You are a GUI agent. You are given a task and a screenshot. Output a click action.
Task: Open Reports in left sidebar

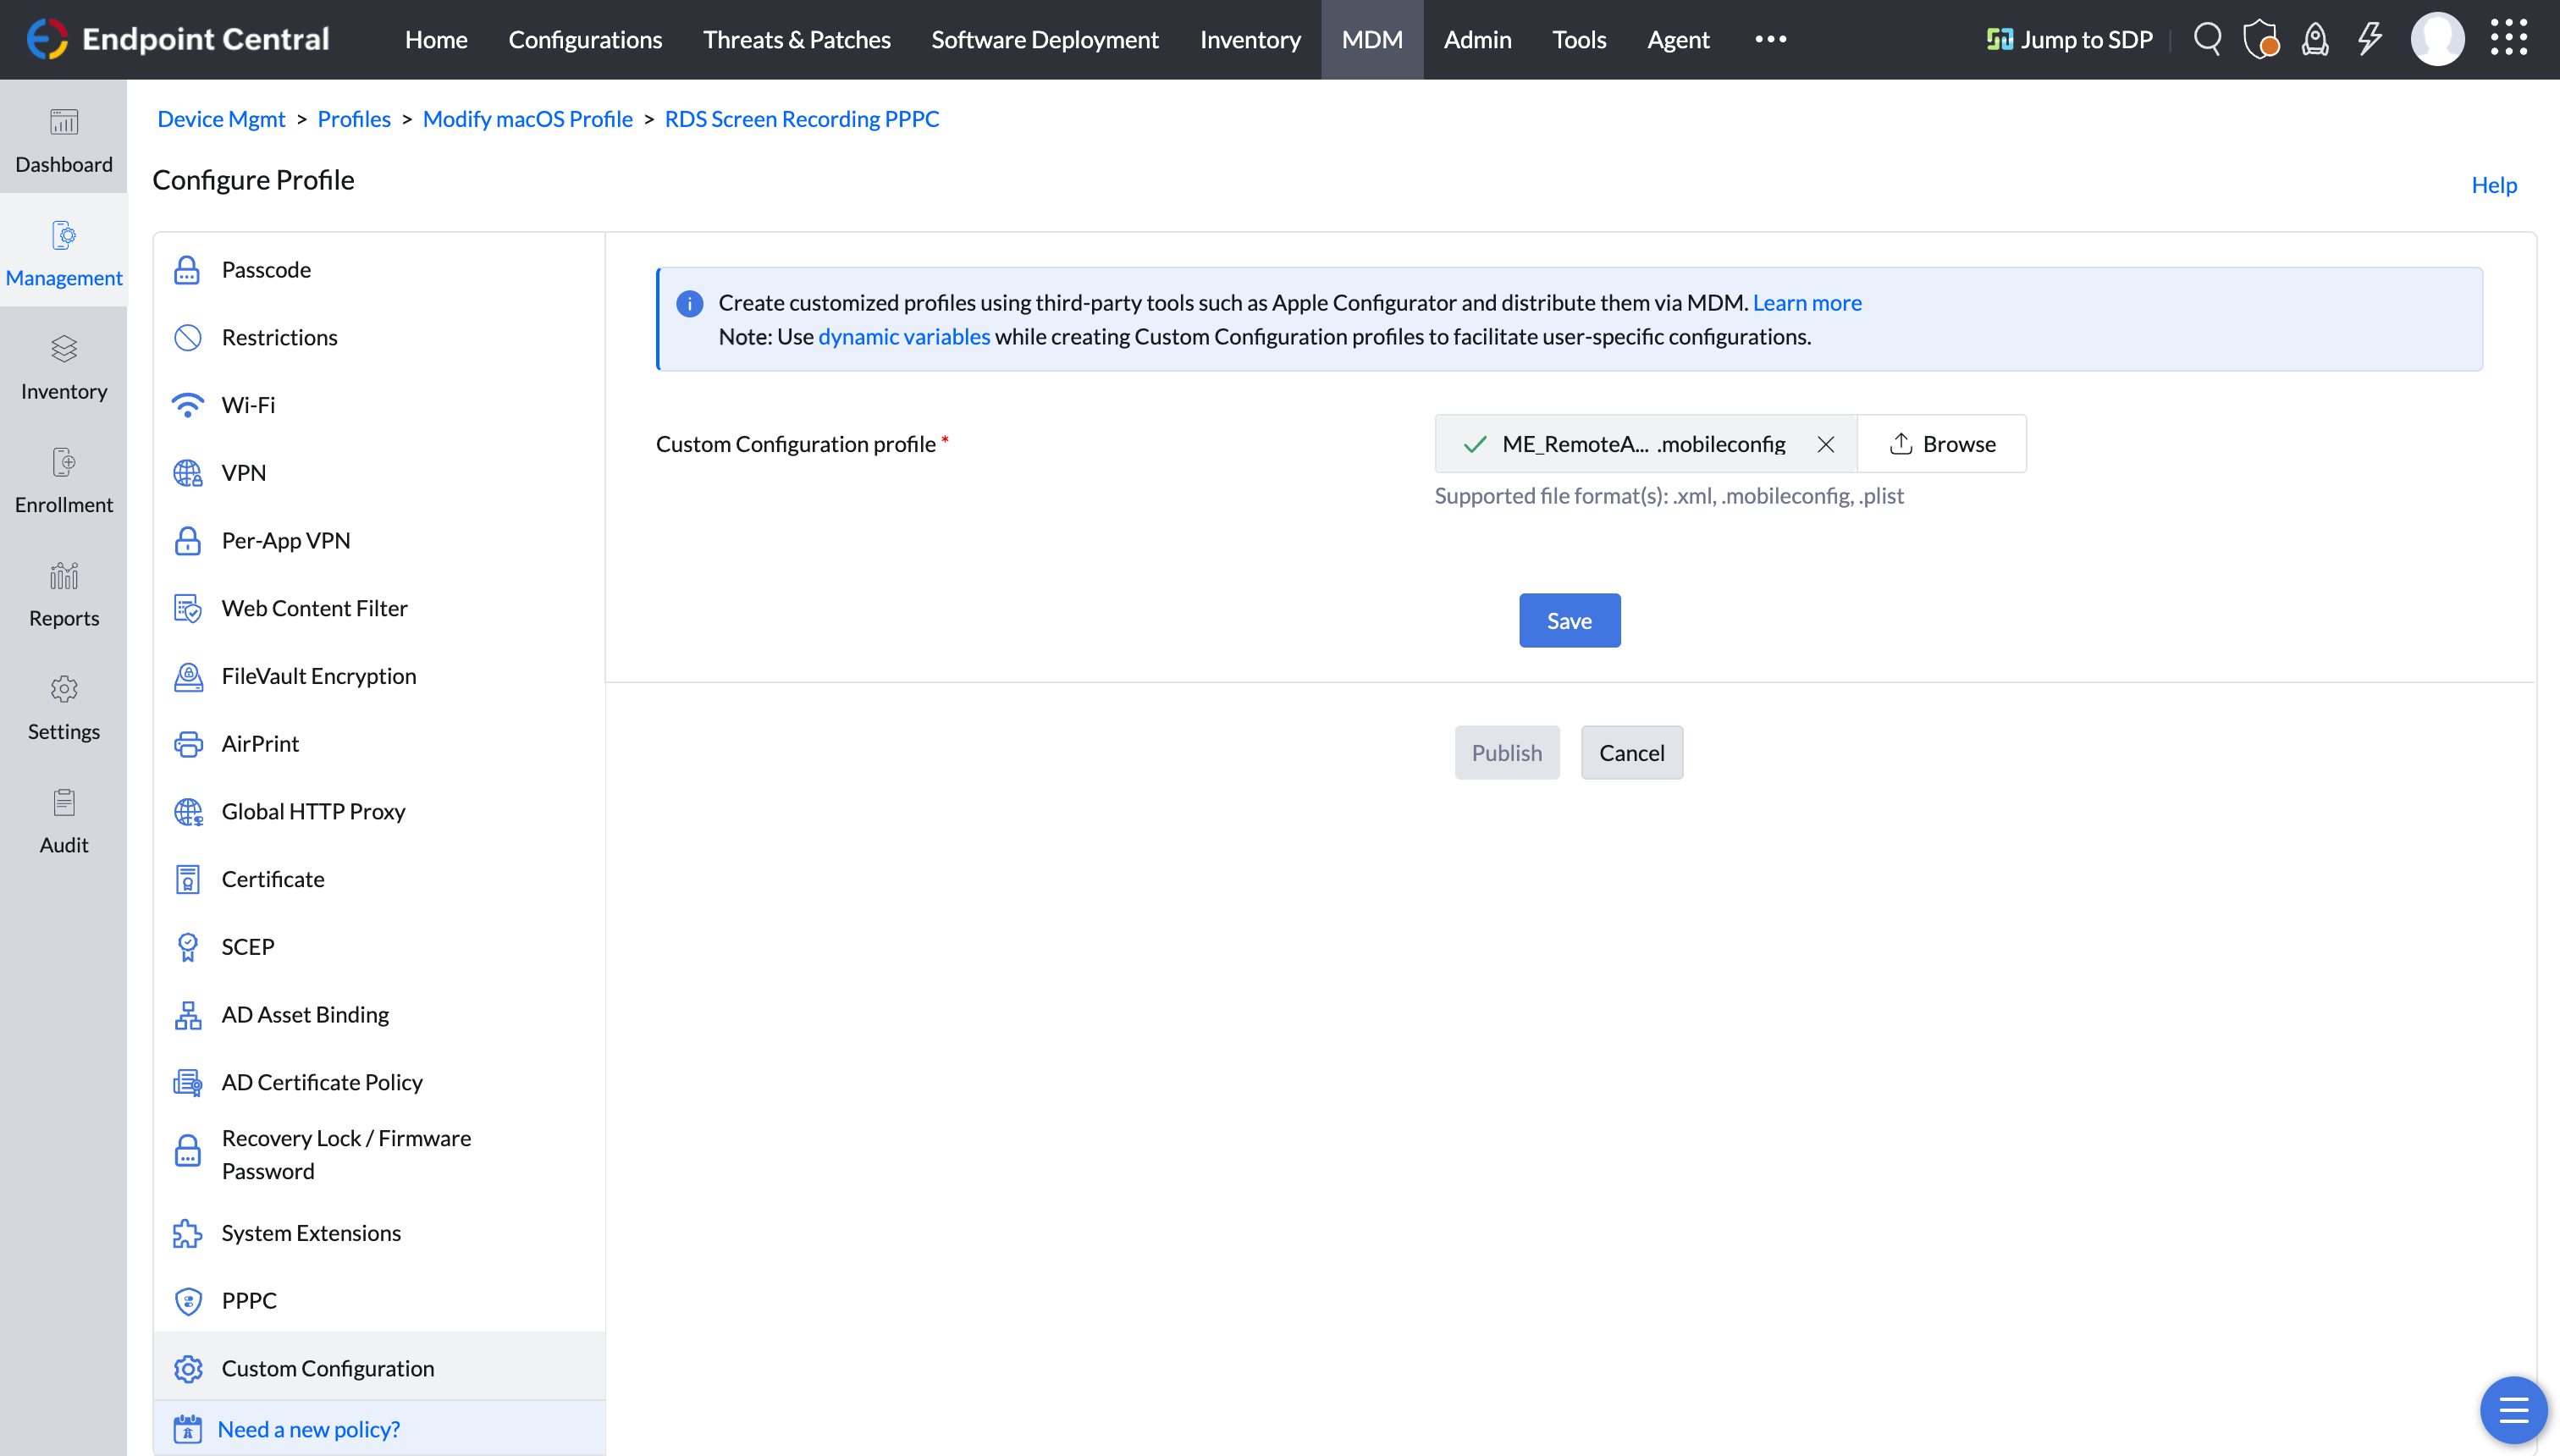[64, 594]
